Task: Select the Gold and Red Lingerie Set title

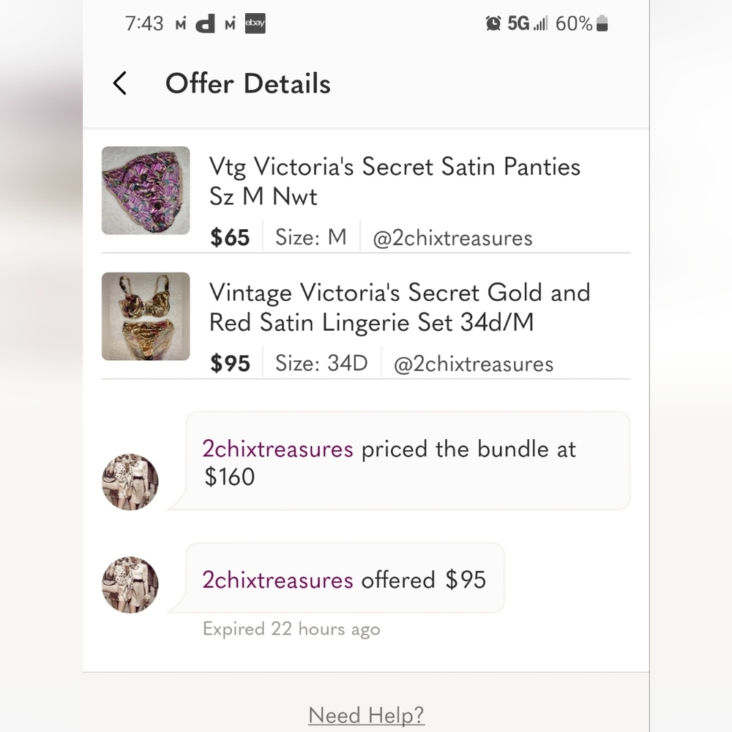Action: tap(399, 307)
